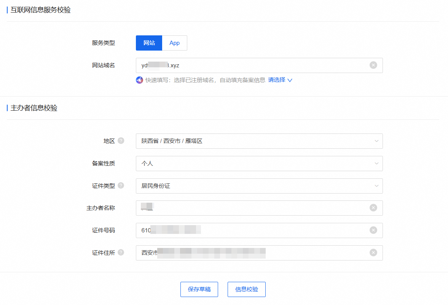Click the 信息校验 button
Image resolution: width=448 pixels, height=305 pixels.
pyautogui.click(x=247, y=289)
